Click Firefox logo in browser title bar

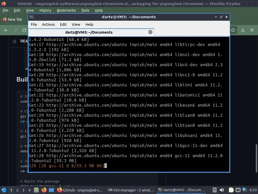click(4, 3)
